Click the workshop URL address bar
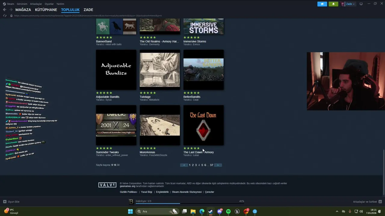 pos(88,16)
